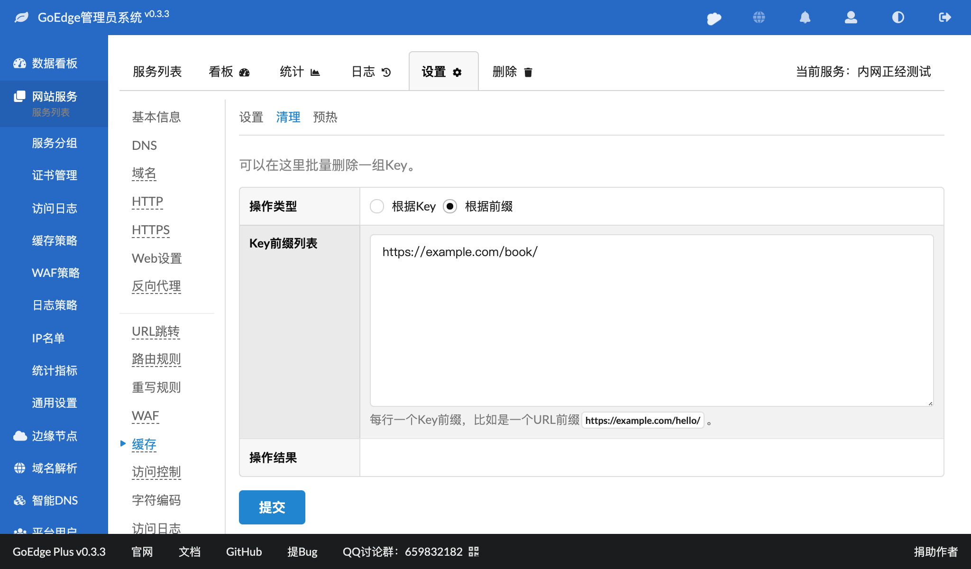Open the GitHub footer link
Viewport: 971px width, 569px height.
tap(244, 551)
